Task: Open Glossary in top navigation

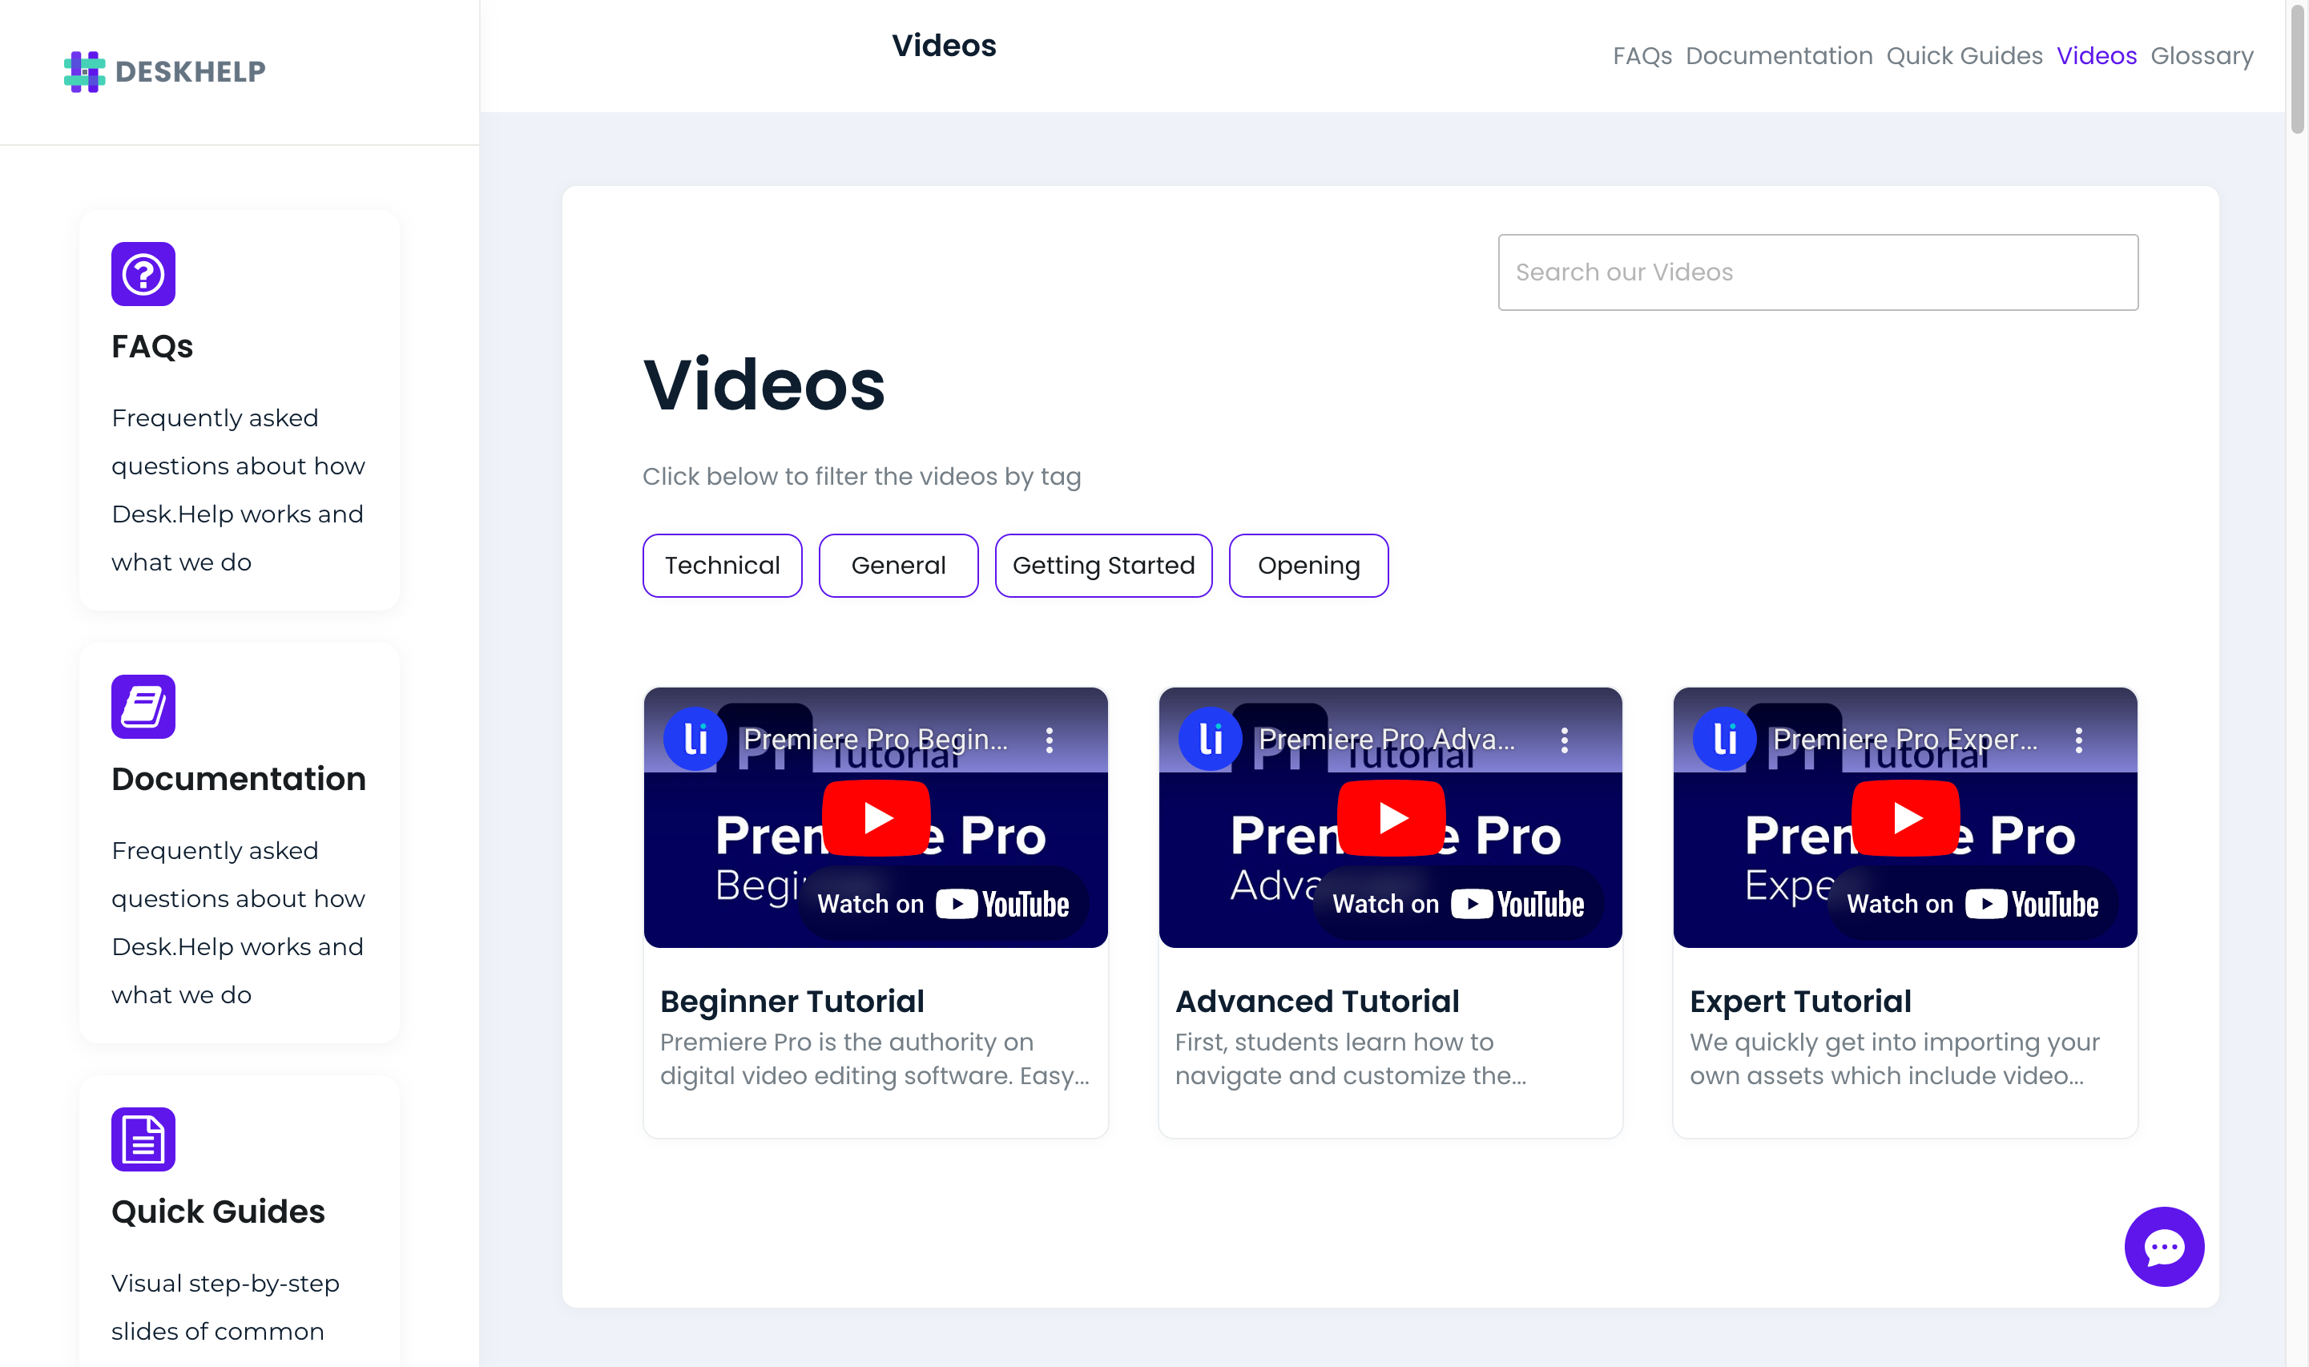Action: pos(2201,56)
